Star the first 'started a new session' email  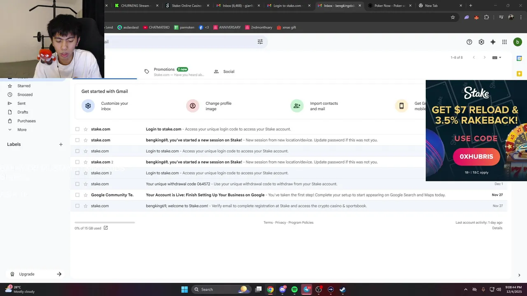coord(86,140)
